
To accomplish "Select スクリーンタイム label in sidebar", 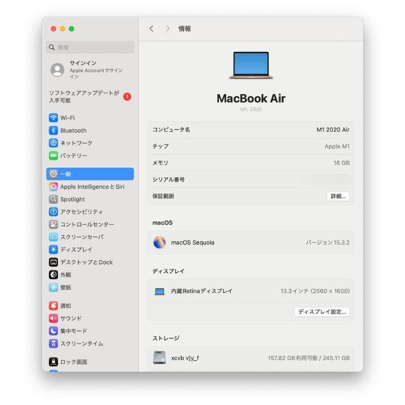I will pyautogui.click(x=82, y=344).
